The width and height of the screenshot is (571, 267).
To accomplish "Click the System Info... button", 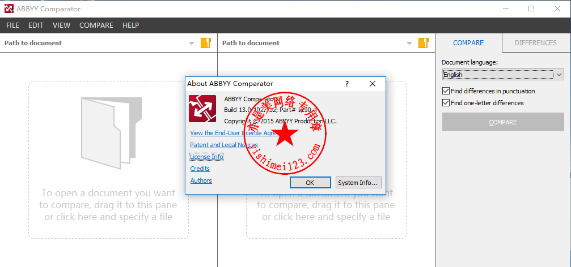I will 358,182.
